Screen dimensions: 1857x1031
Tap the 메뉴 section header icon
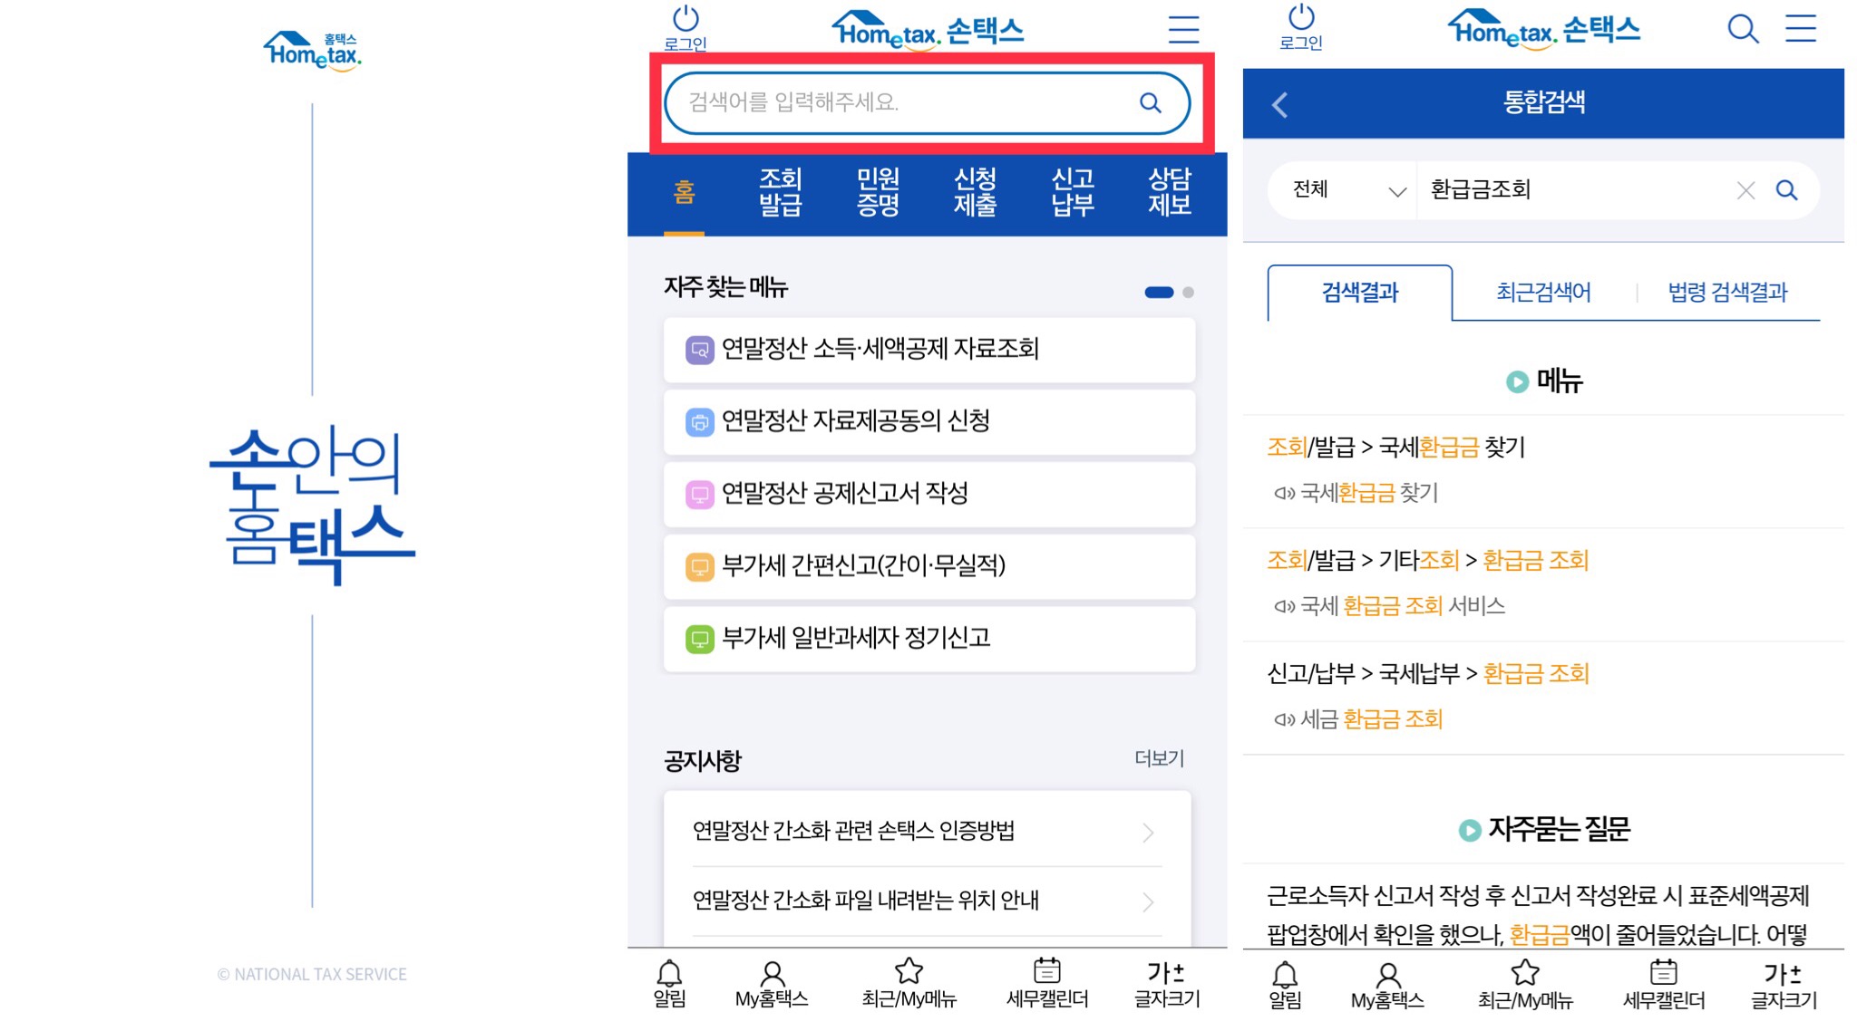coord(1517,382)
